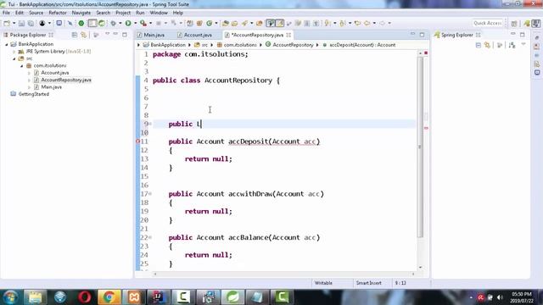The height and width of the screenshot is (305, 543).
Task: Toggle Link with Editor in Spring Explorer
Action: (x=487, y=45)
